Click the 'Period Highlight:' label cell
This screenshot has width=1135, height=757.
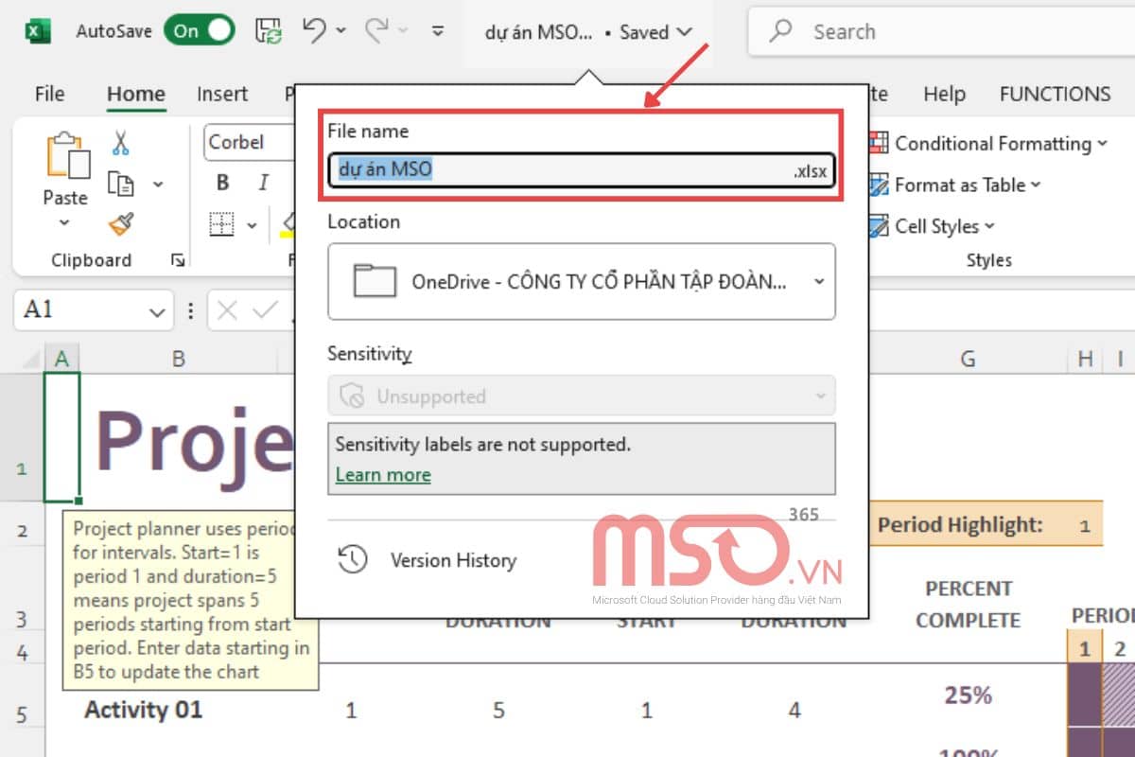[x=960, y=525]
